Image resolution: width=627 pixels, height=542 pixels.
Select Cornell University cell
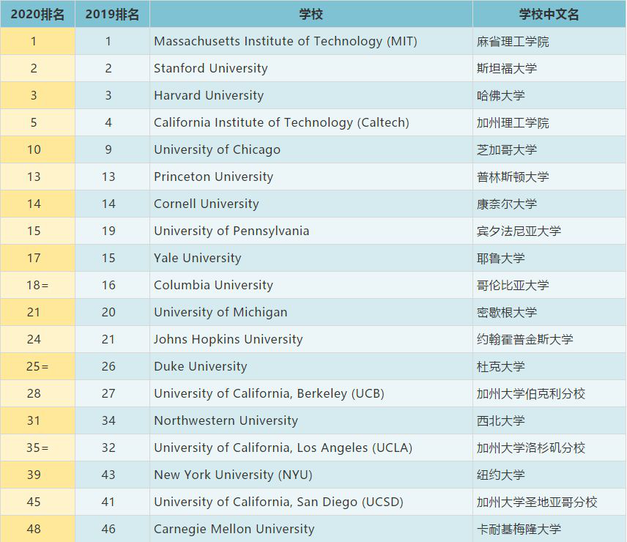click(x=311, y=204)
